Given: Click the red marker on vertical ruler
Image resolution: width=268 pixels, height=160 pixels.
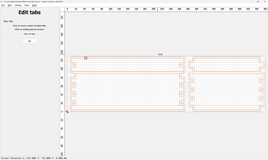Looking at the screenshot, I should [63, 54].
